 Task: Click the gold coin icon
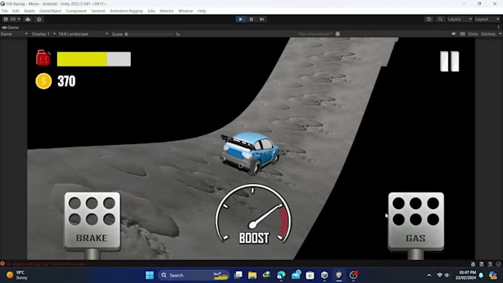pyautogui.click(x=44, y=81)
